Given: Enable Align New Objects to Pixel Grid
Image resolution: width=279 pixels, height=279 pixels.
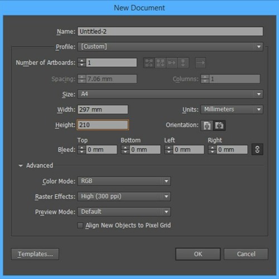Looking at the screenshot, I should pos(80,225).
